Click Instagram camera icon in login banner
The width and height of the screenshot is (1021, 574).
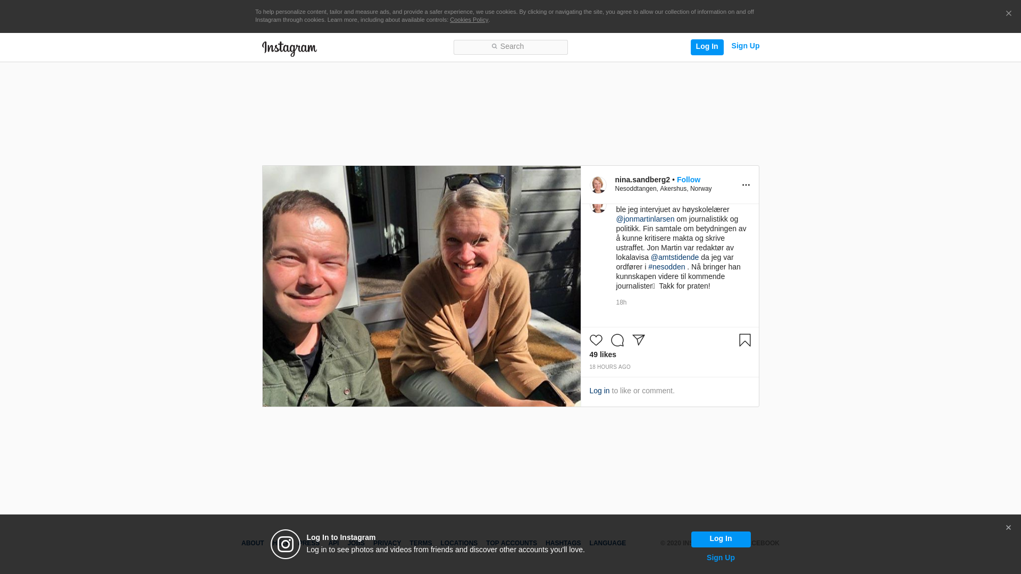[286, 544]
